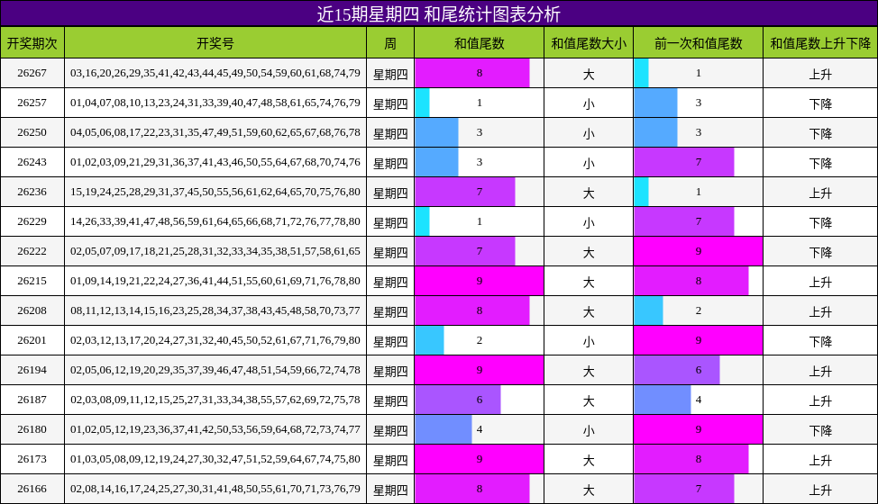
Task: Click draw numbers starting 03,16,20,26,29
Action: pos(215,73)
